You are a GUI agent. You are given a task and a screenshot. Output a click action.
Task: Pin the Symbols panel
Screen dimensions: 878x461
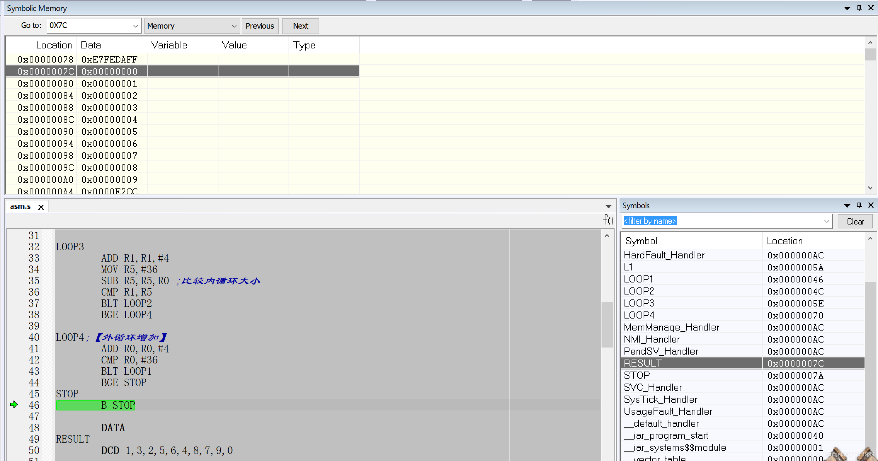click(x=859, y=205)
